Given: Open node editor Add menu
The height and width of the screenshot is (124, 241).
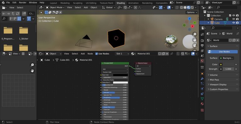Looking at the screenshot, I should click(83, 54).
